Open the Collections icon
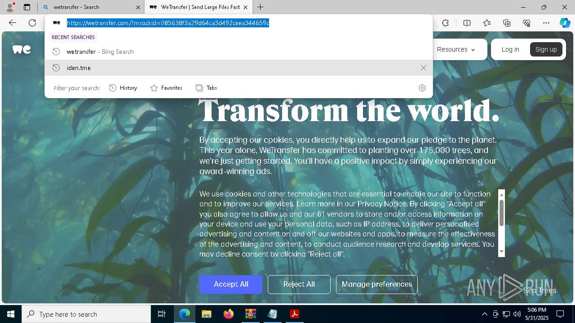 tap(507, 23)
